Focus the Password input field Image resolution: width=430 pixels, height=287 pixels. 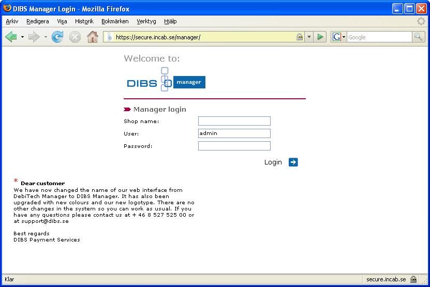coord(234,145)
